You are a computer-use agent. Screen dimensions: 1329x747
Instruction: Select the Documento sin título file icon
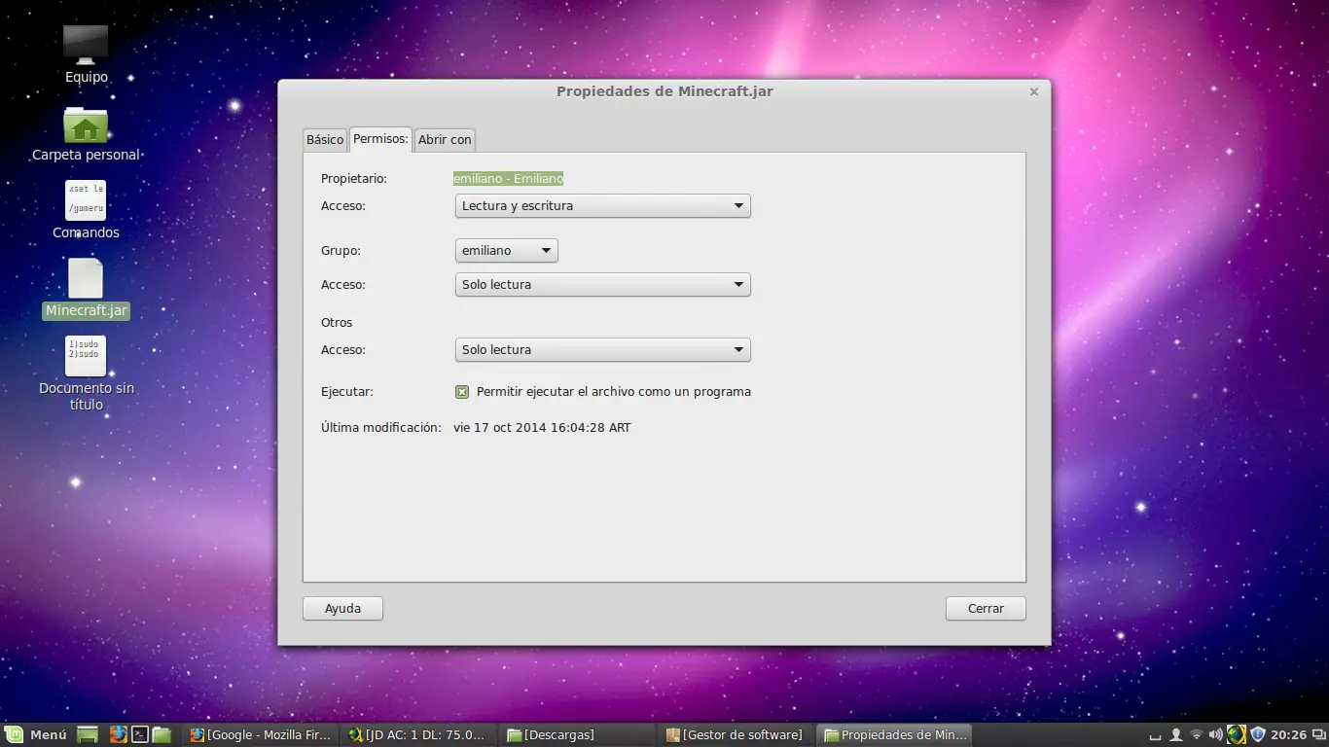(86, 356)
